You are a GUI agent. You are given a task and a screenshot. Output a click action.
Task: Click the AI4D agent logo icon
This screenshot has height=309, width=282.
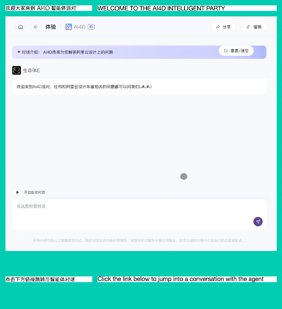coord(69,27)
